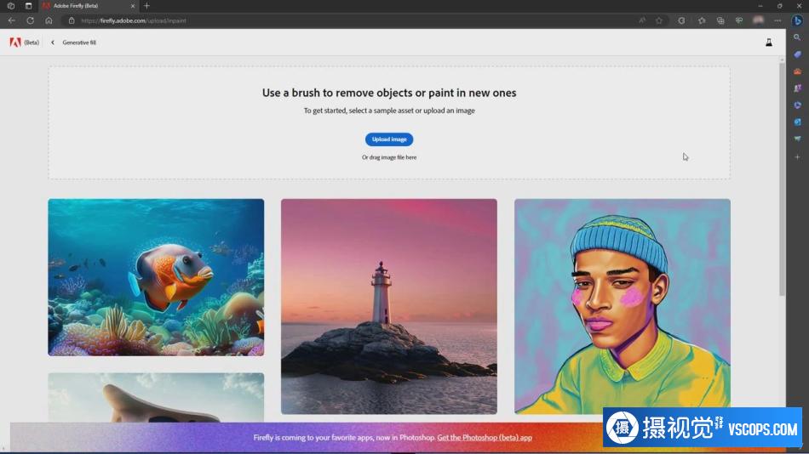Select the beanie portrait sample image

[623, 306]
